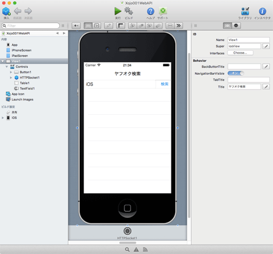
Task: Edit Super with the pencil button
Action: point(266,46)
